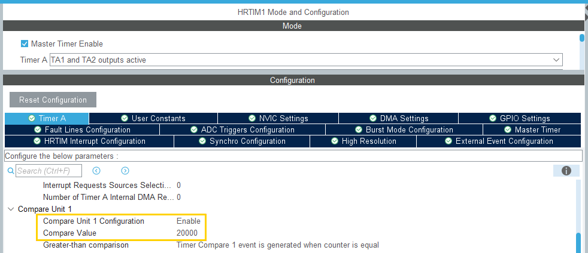Image resolution: width=588 pixels, height=253 pixels.
Task: Open the NVIC Settings tab
Action: [x=278, y=119]
